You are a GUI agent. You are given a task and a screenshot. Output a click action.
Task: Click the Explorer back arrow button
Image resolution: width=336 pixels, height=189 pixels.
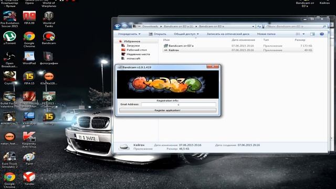click(118, 26)
